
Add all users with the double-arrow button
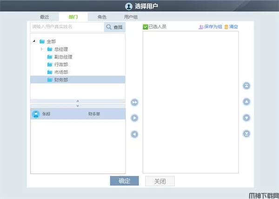coord(134,102)
